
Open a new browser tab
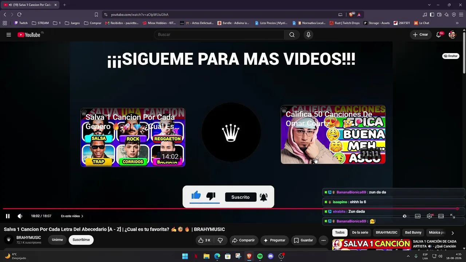point(64,5)
